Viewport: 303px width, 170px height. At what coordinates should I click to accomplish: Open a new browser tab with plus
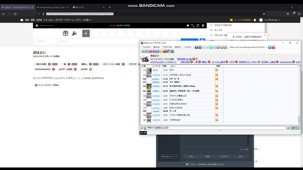tap(110, 7)
